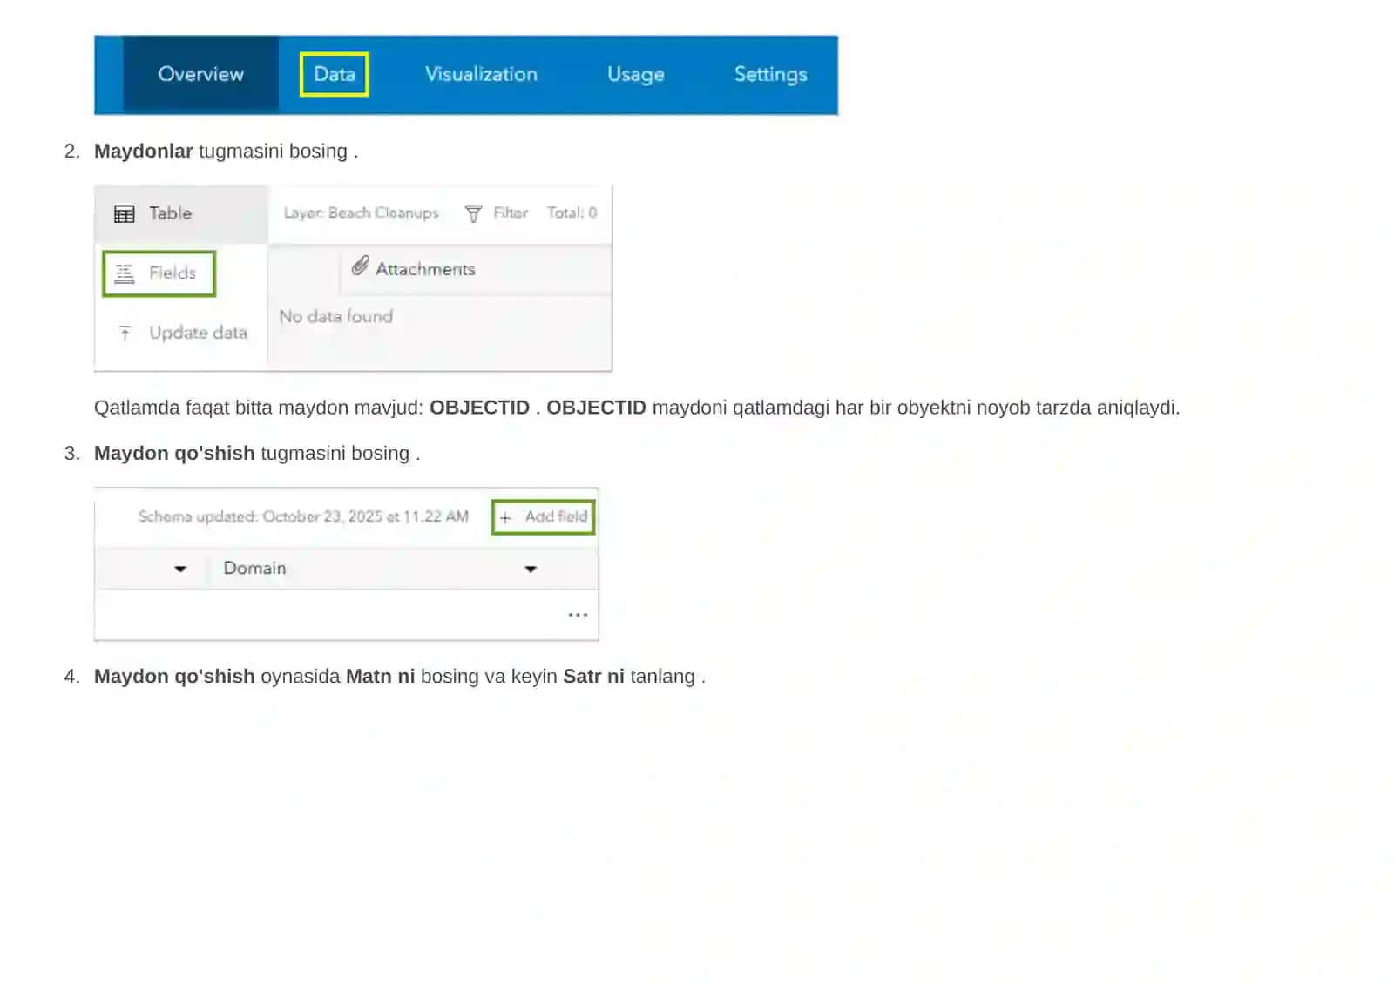Click the Update data upload icon
Viewport: 1394px width, 985px height.
click(x=125, y=334)
